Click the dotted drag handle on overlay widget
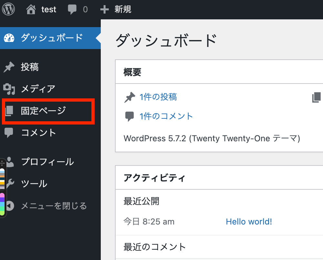 (x=2, y=164)
